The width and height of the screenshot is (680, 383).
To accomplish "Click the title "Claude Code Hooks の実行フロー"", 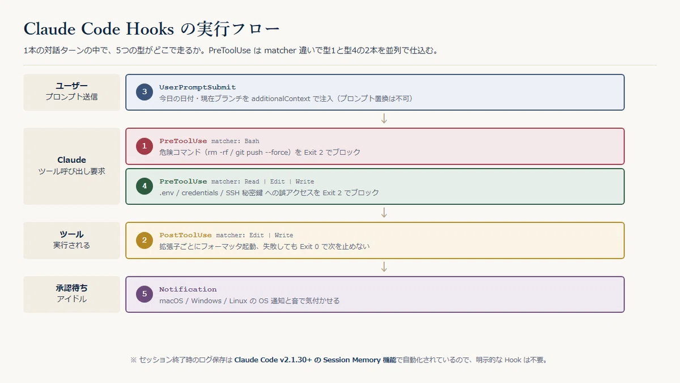I will 151,28.
